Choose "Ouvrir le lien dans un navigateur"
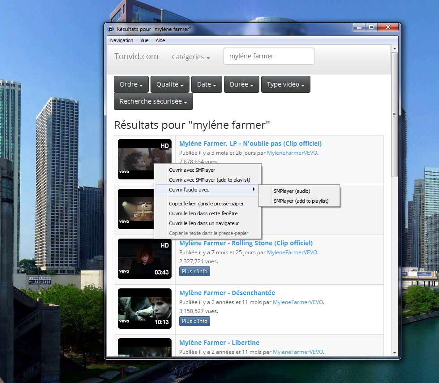439x383 pixels. [x=208, y=223]
